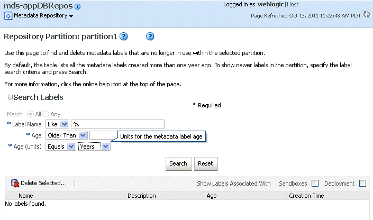Click the Host link in header
Viewport: 373px width, 220px height.
(x=293, y=4)
